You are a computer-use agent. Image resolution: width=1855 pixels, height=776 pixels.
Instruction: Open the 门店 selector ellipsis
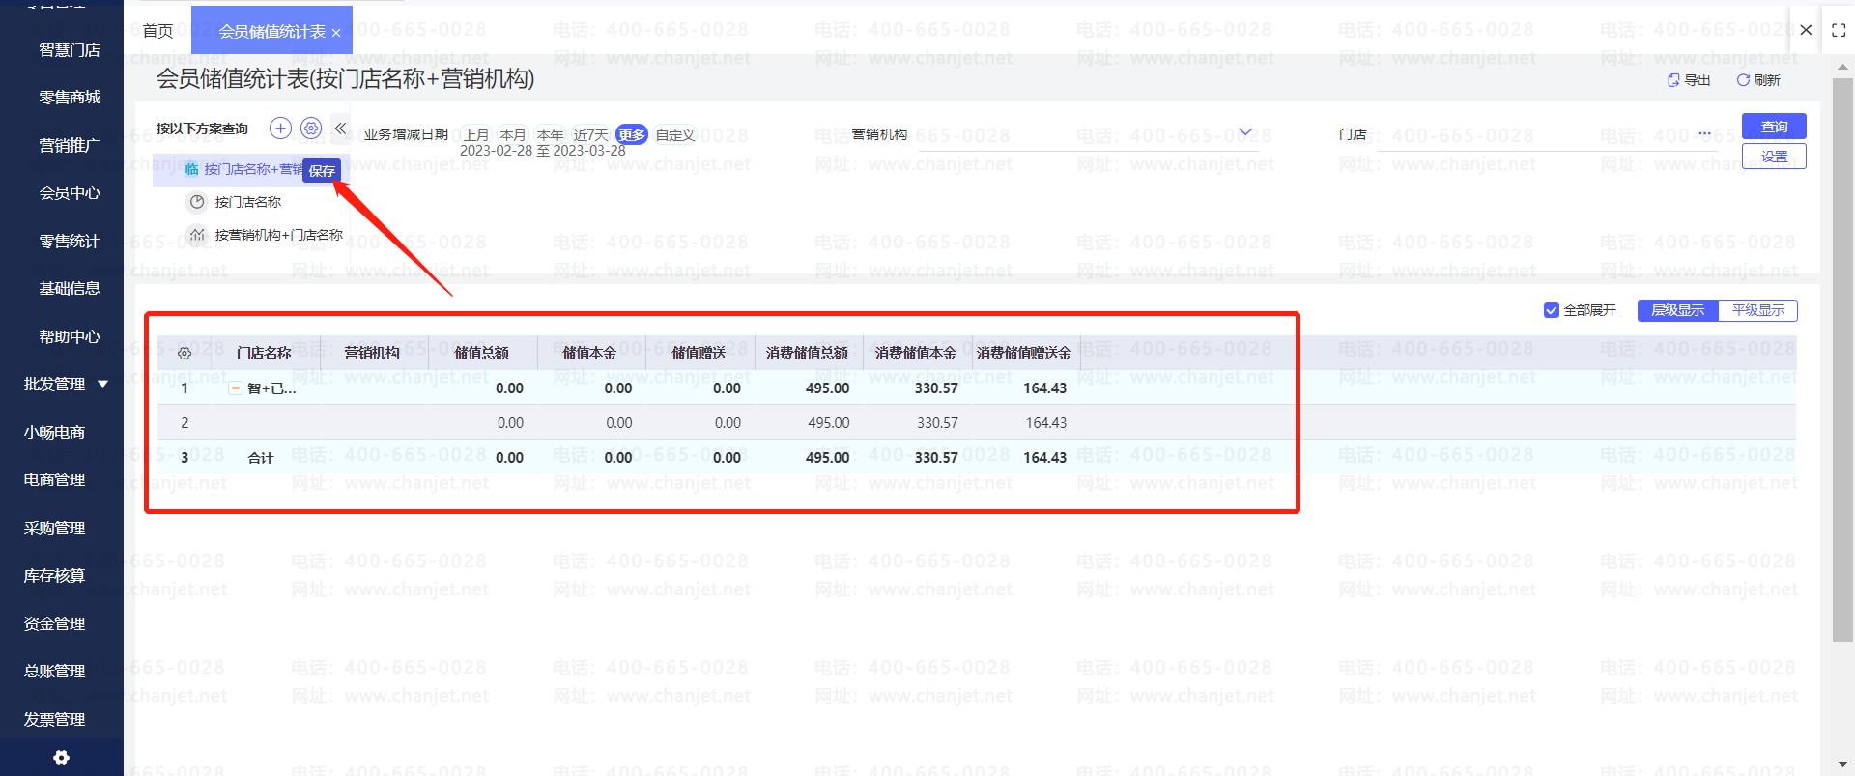click(x=1704, y=133)
